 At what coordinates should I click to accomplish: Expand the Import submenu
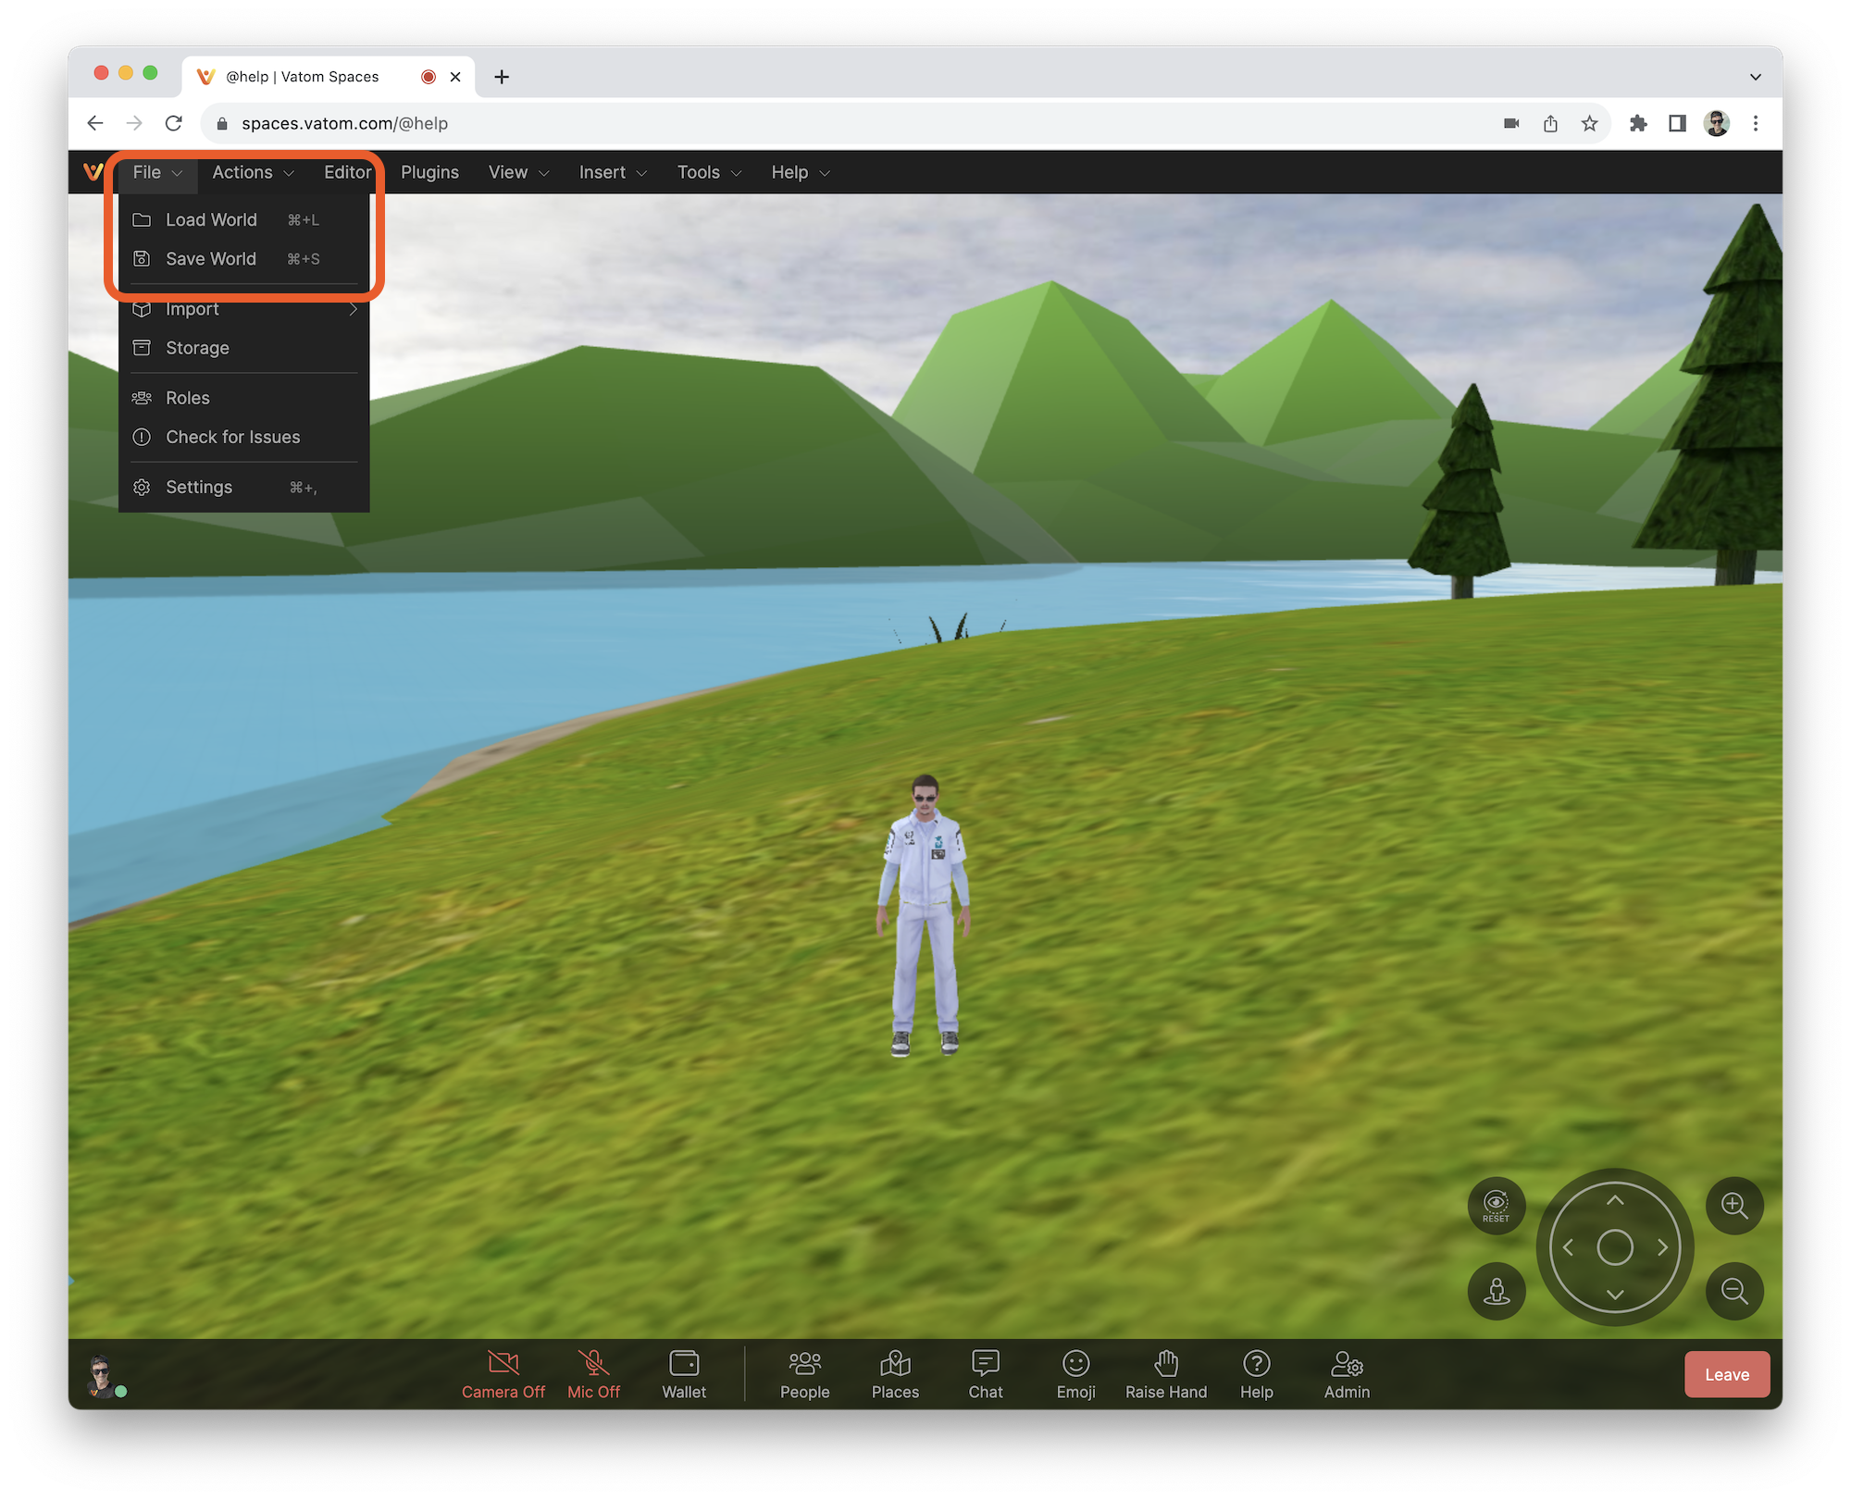pyautogui.click(x=244, y=309)
